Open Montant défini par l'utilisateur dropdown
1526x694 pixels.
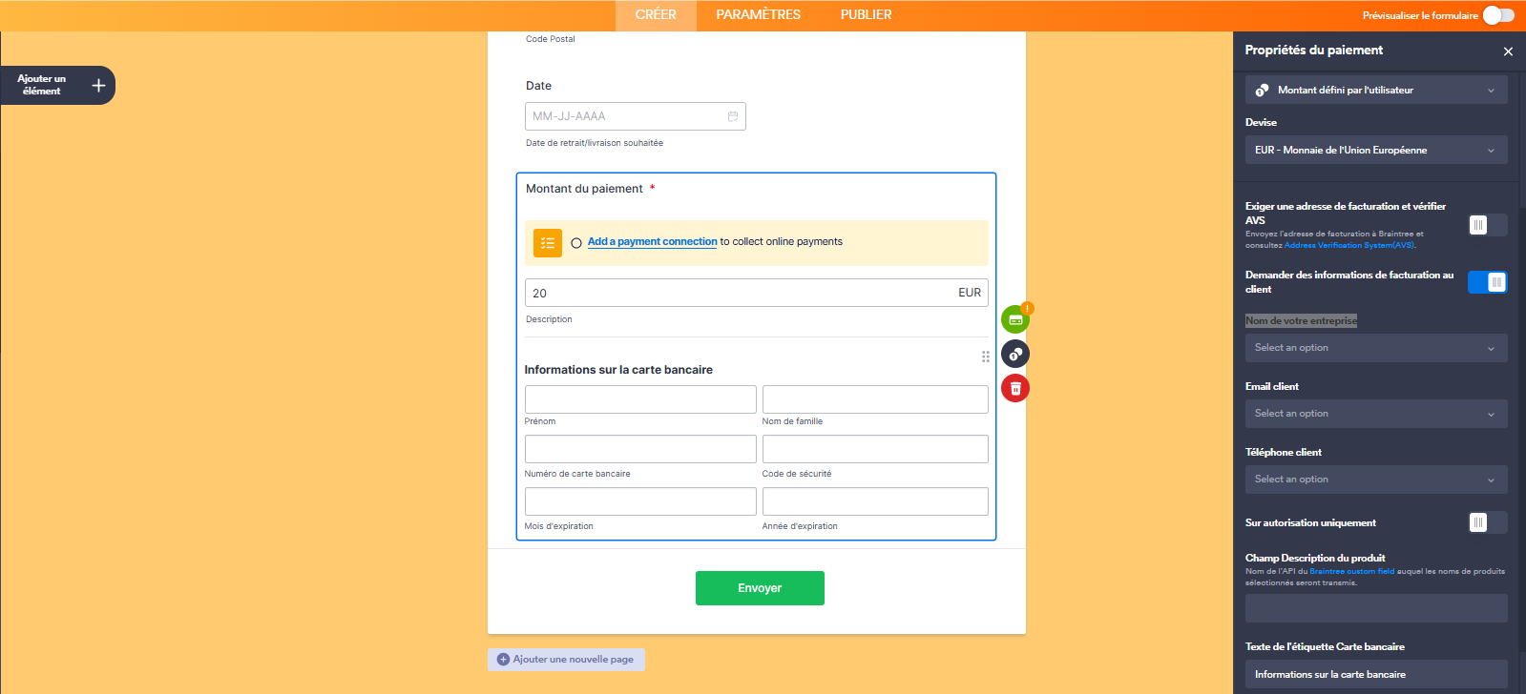1376,90
